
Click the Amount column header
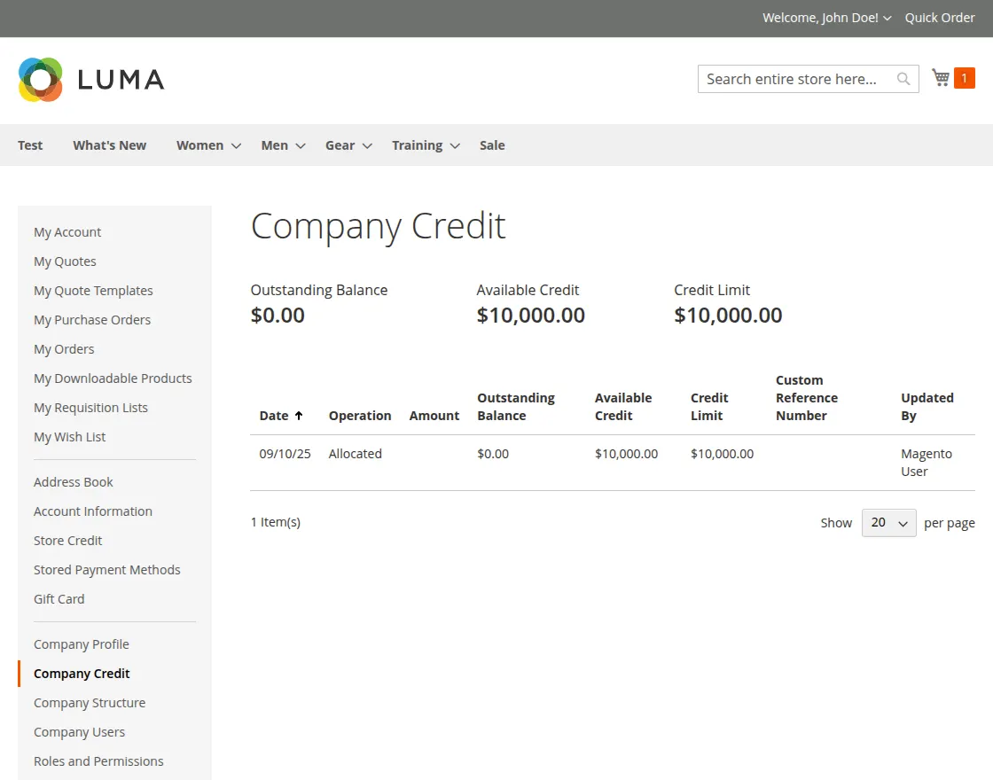434,416
